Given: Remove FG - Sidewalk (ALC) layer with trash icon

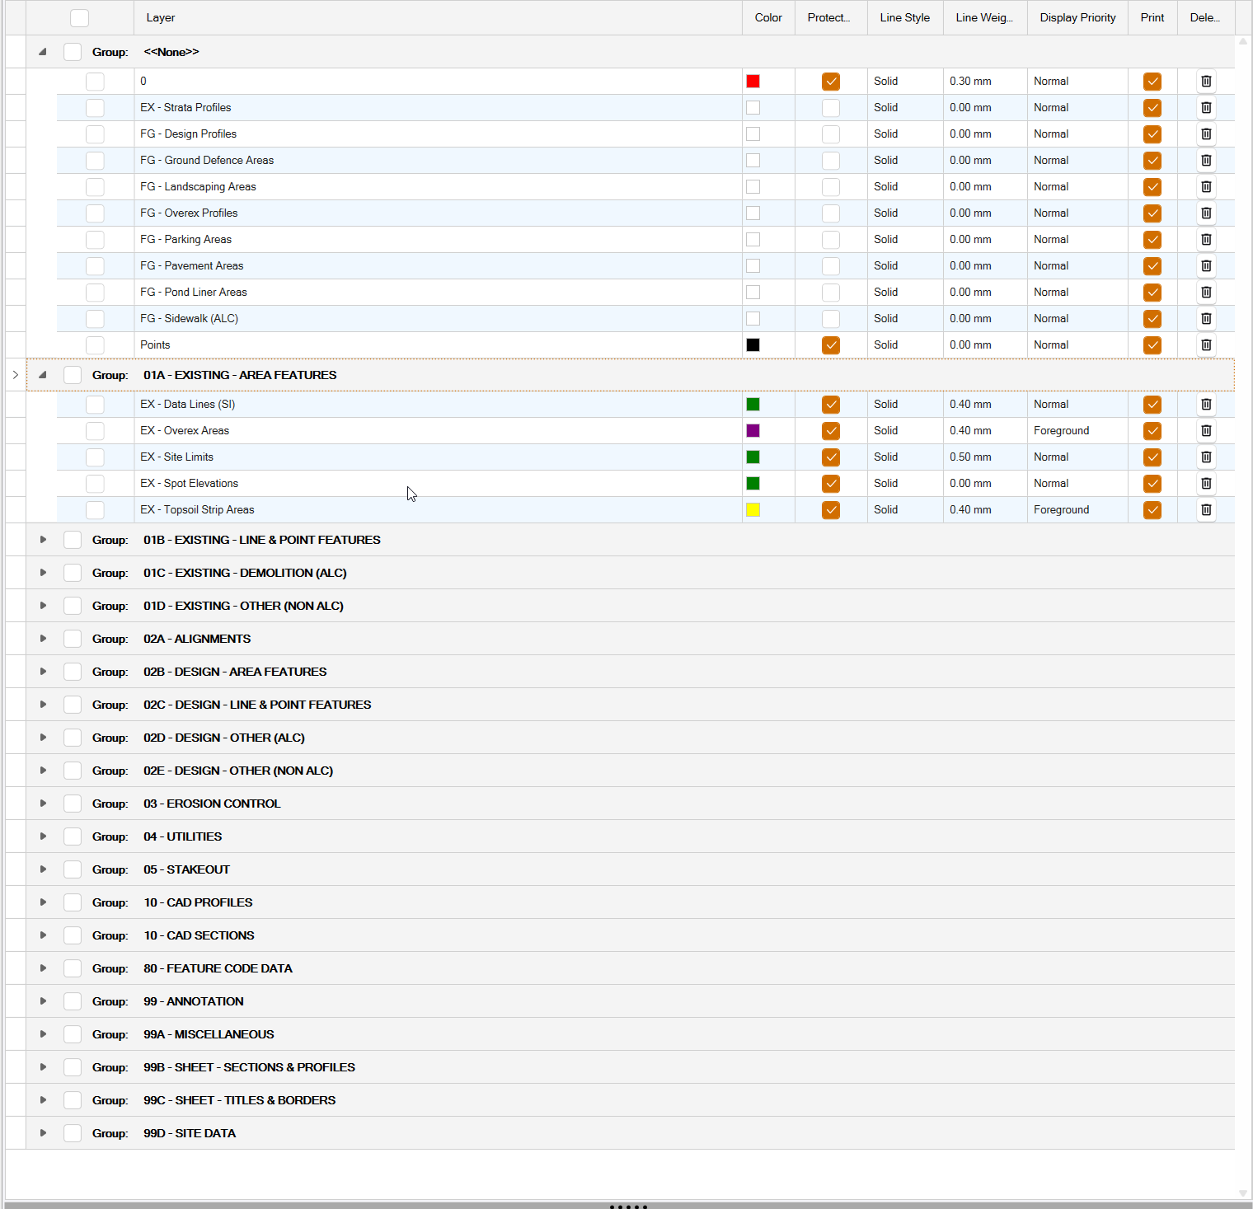Looking at the screenshot, I should coord(1206,319).
